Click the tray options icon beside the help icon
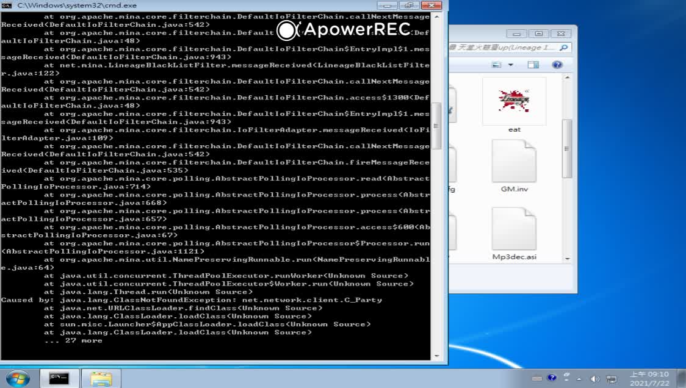Screen dimensions: 686x388 click(566, 376)
